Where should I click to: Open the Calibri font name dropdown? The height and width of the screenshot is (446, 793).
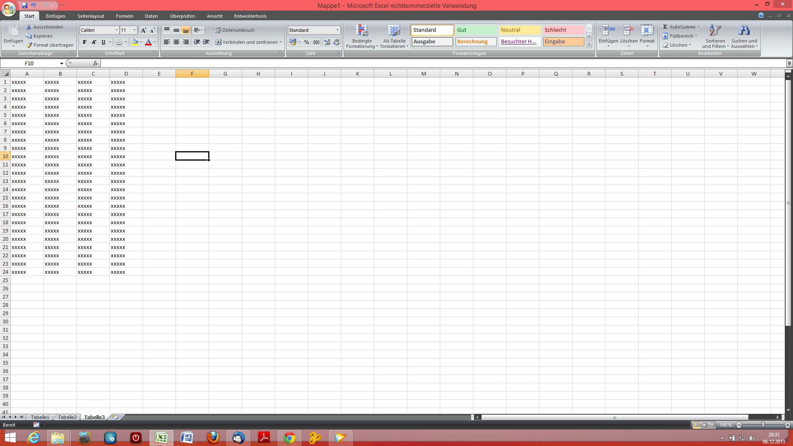point(116,30)
